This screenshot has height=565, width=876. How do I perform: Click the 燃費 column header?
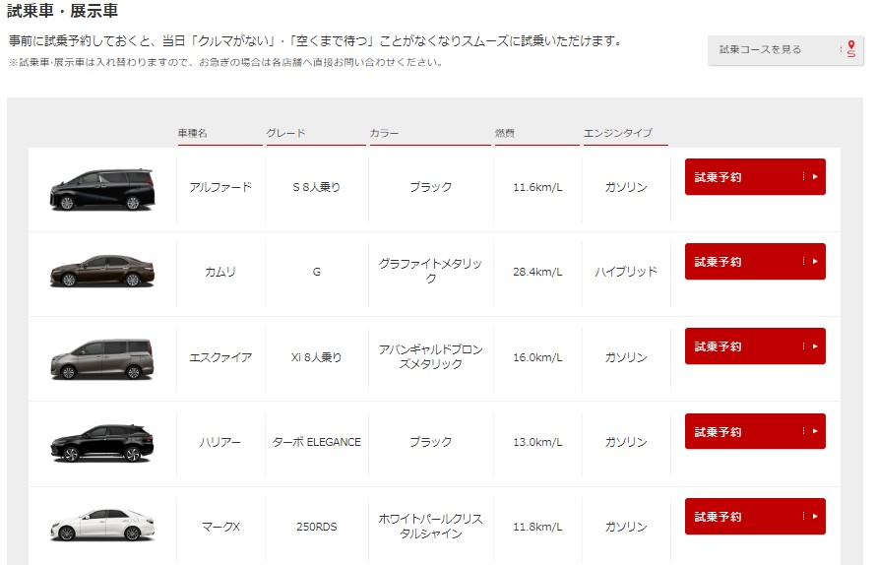(x=505, y=133)
